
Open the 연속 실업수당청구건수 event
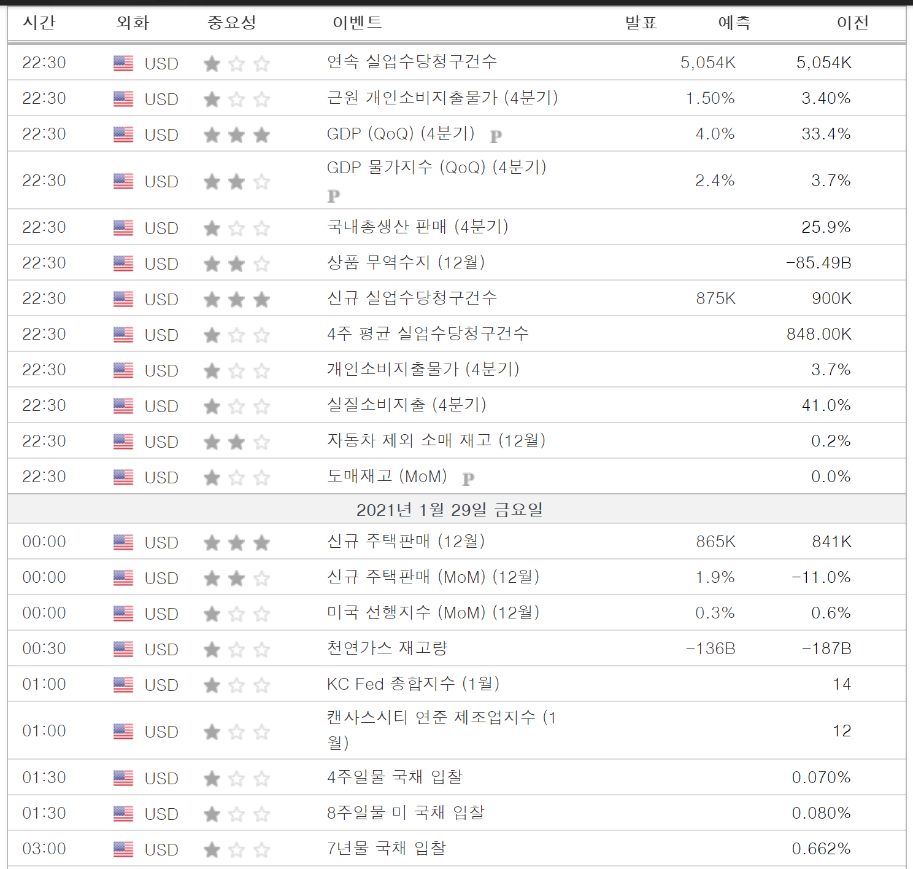412,61
